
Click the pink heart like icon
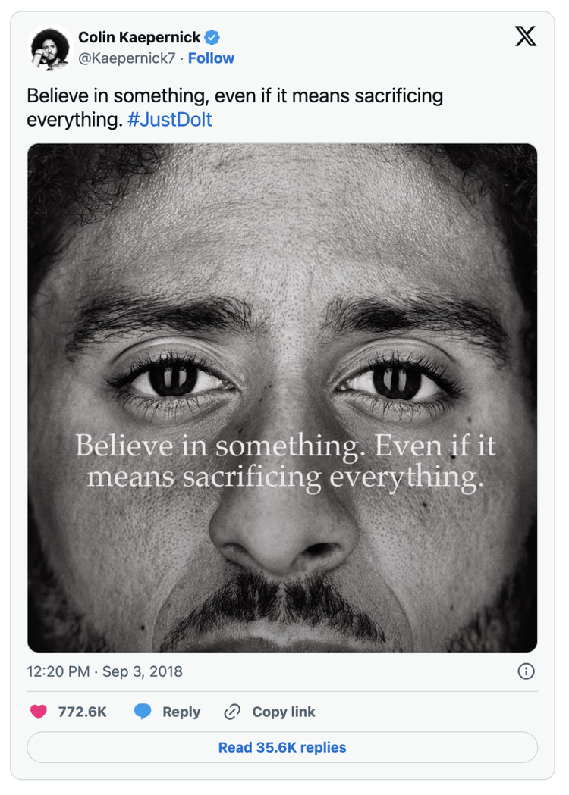coord(39,712)
